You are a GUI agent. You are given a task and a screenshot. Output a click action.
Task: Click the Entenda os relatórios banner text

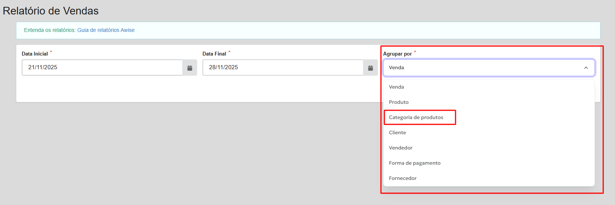[49, 30]
